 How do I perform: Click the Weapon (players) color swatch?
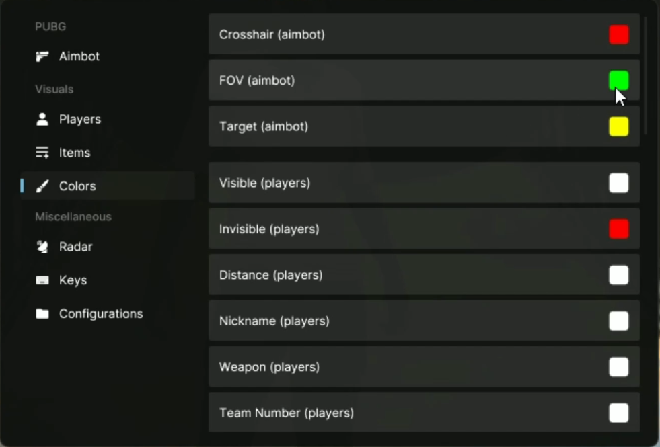pos(619,367)
